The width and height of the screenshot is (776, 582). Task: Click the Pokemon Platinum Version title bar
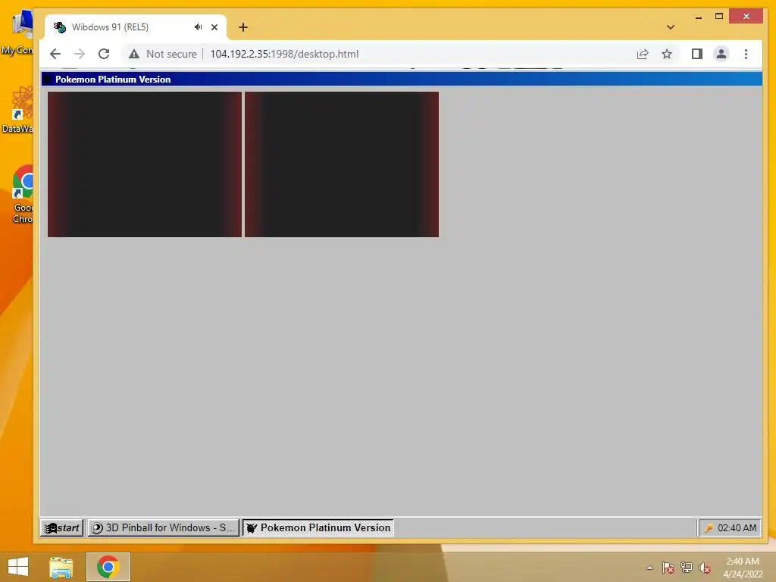(x=402, y=79)
